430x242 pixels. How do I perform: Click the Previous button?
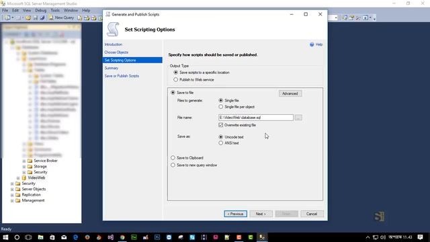[x=235, y=214]
